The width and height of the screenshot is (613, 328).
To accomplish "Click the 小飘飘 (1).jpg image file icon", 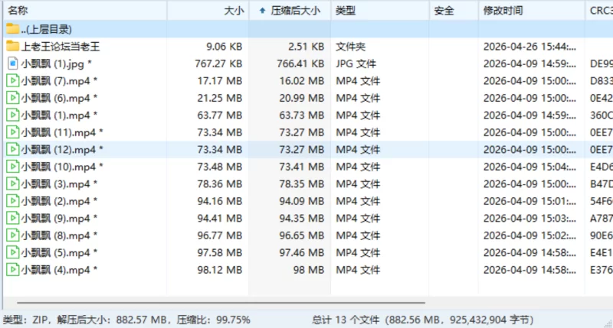I will point(12,63).
